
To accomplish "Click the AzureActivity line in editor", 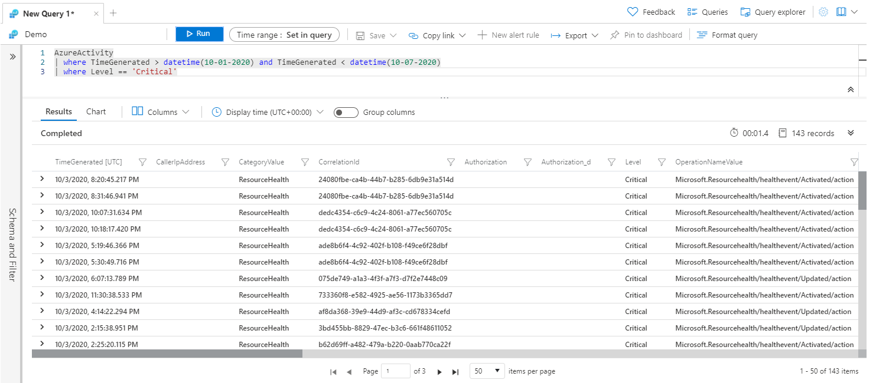I will tap(83, 52).
